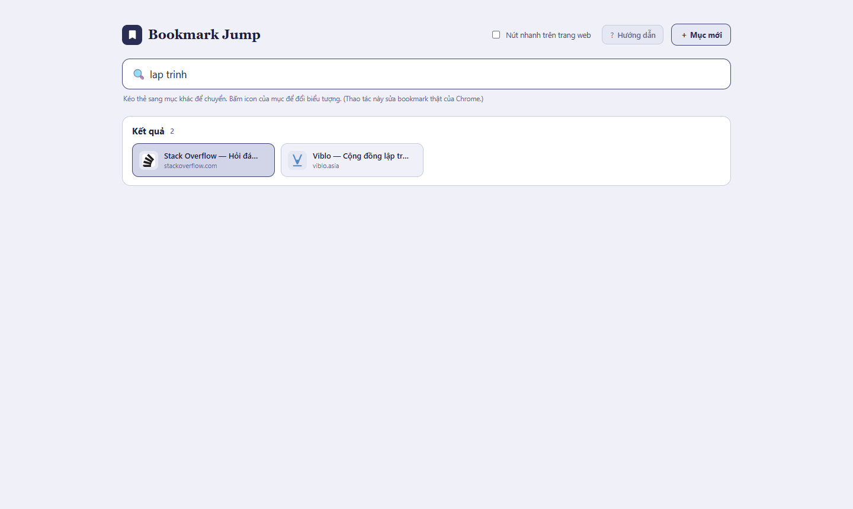This screenshot has height=509, width=853.
Task: Click the Bookmark Jump logo icon
Action: [x=132, y=35]
